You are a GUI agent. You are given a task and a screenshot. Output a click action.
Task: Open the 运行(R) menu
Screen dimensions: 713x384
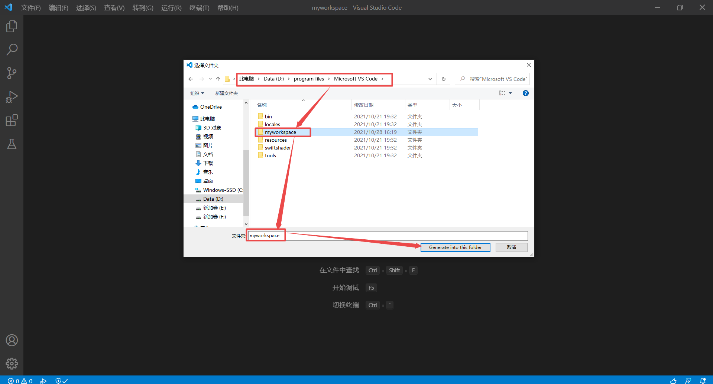(x=171, y=8)
